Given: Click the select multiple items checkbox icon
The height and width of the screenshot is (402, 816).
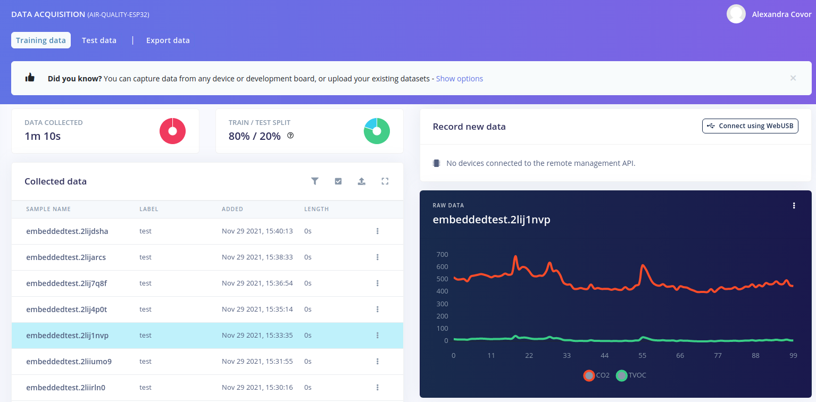Looking at the screenshot, I should [338, 181].
